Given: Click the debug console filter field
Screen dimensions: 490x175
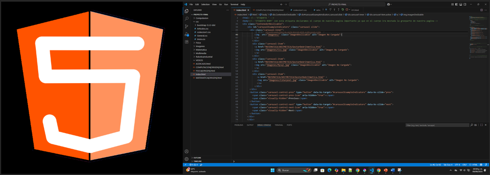Looking at the screenshot, I should pos(437,125).
